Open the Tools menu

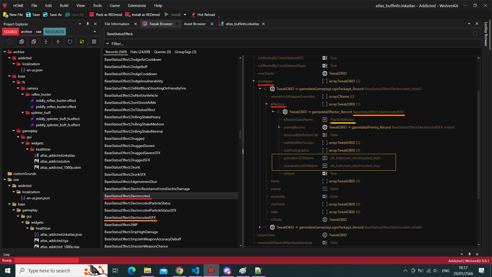(97, 5)
